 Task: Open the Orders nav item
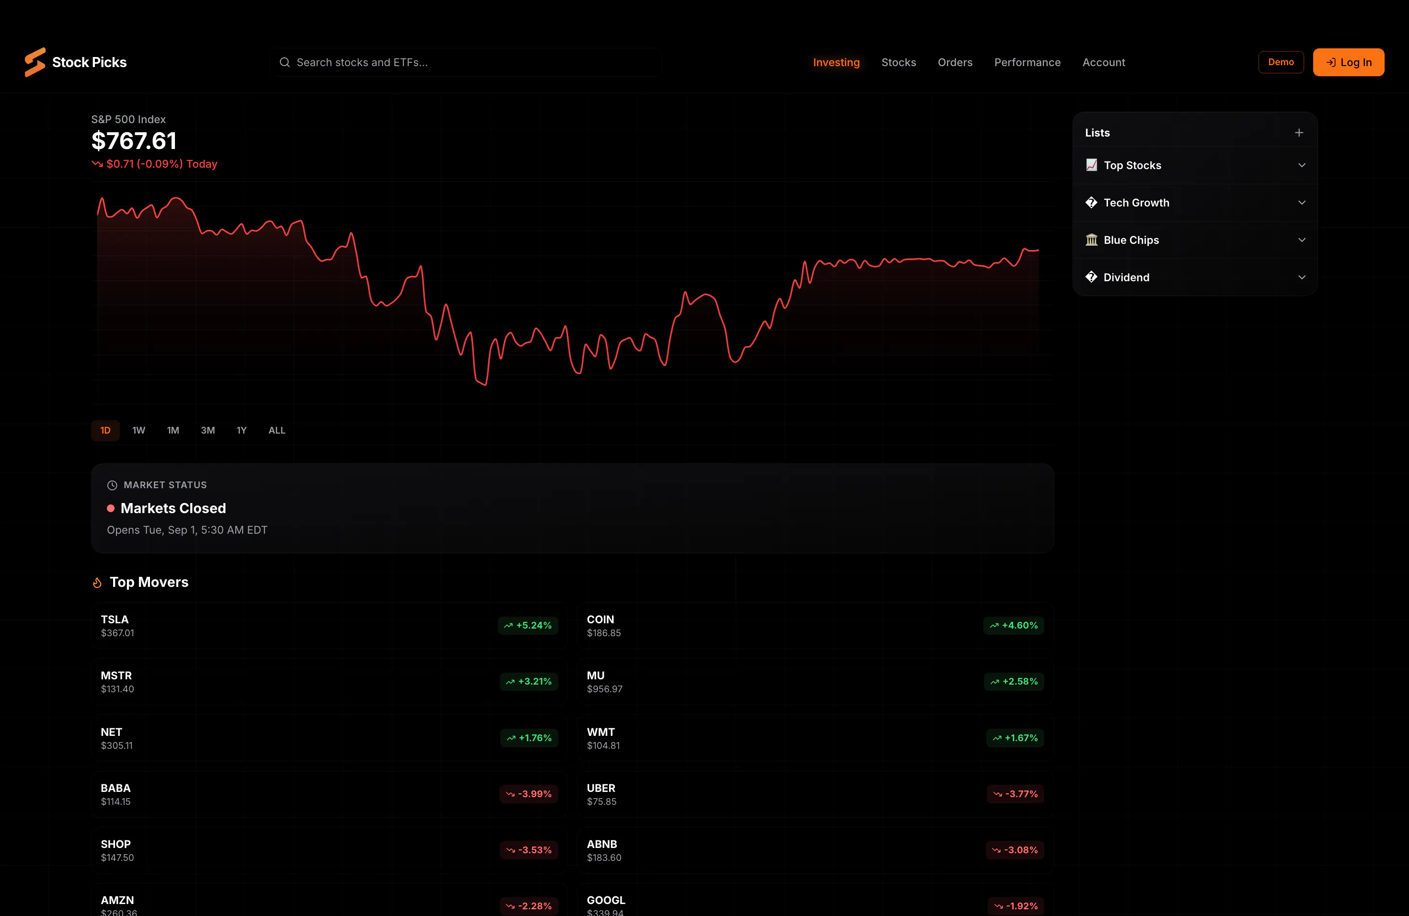pos(955,62)
